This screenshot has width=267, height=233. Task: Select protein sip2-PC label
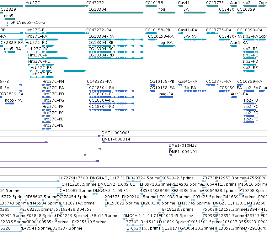click(251, 107)
